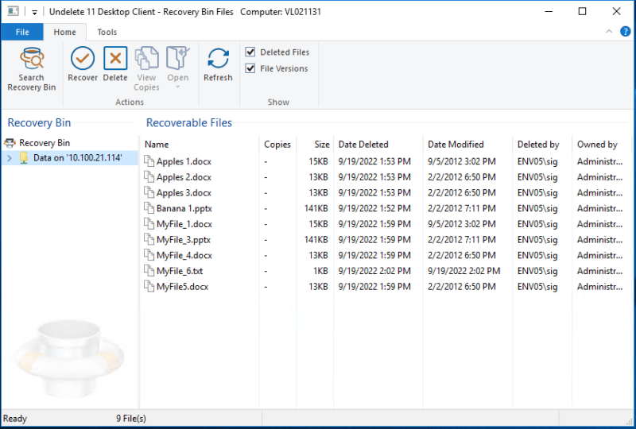Click the Recover checkmark icon
The width and height of the screenshot is (636, 429).
coord(83,59)
